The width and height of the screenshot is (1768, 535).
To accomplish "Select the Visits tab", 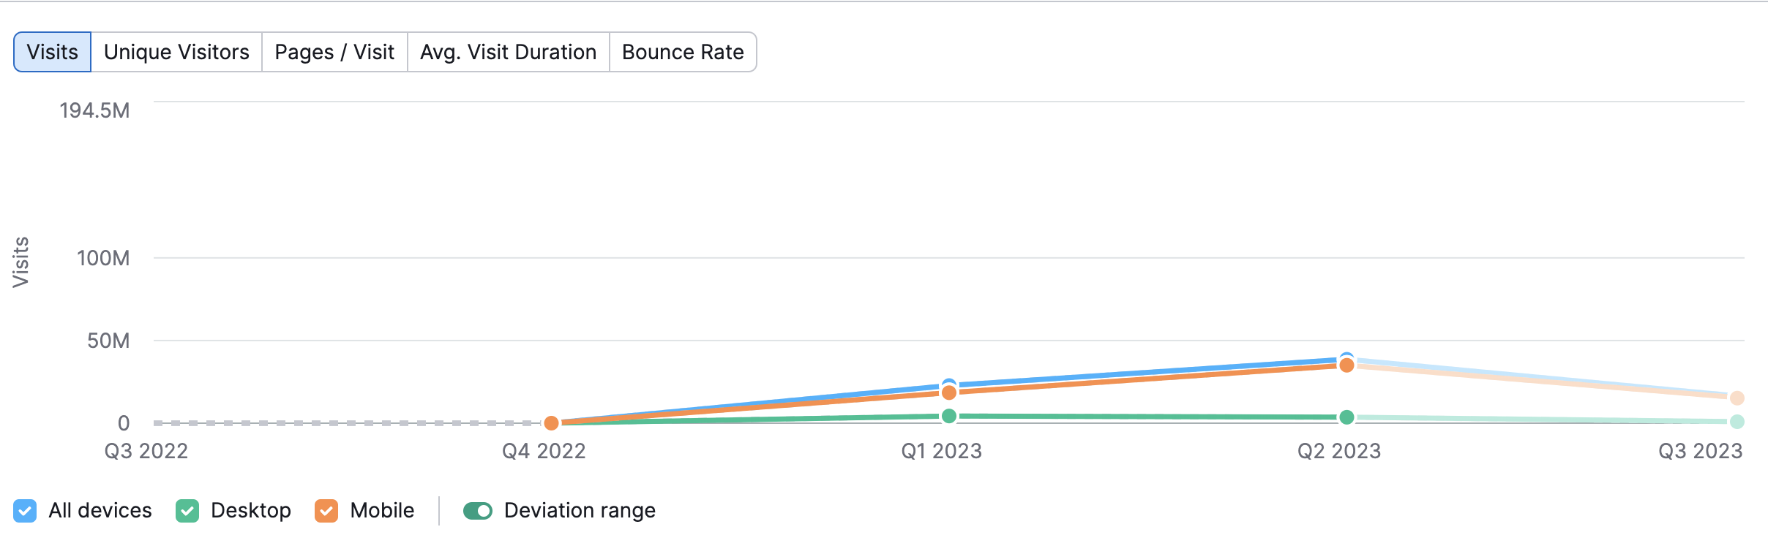I will tap(52, 52).
